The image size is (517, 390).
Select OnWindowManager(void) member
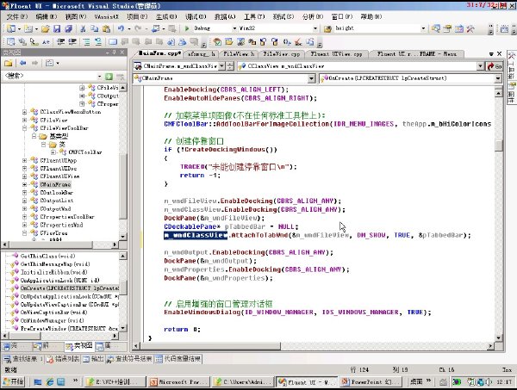52,320
